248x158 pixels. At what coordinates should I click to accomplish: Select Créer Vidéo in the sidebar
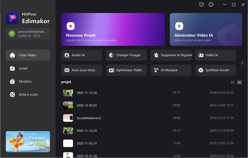(28, 55)
